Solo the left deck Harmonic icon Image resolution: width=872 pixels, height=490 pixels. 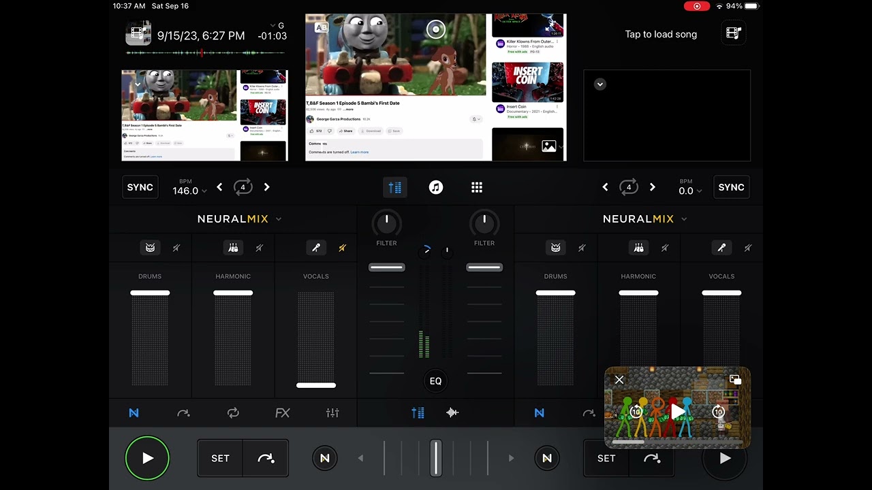coord(233,248)
